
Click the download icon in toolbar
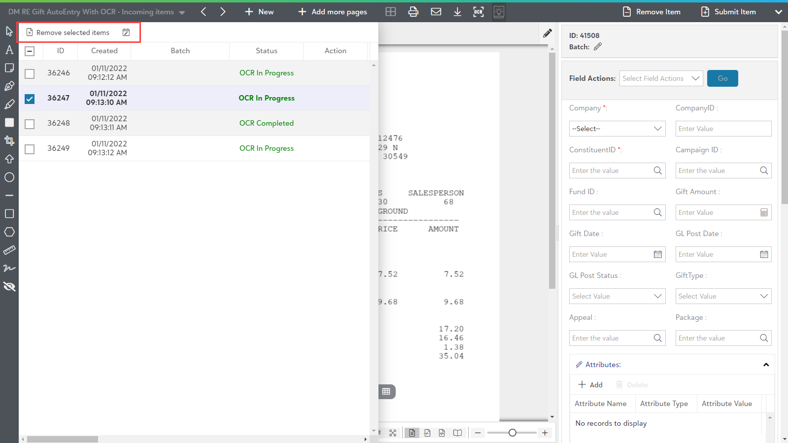pos(457,12)
